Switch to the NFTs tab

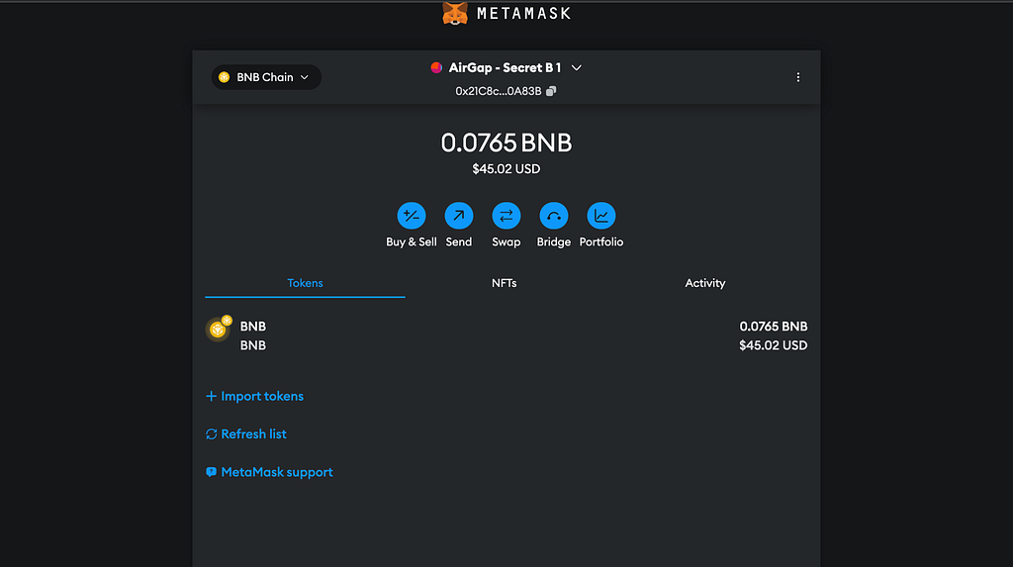point(504,283)
